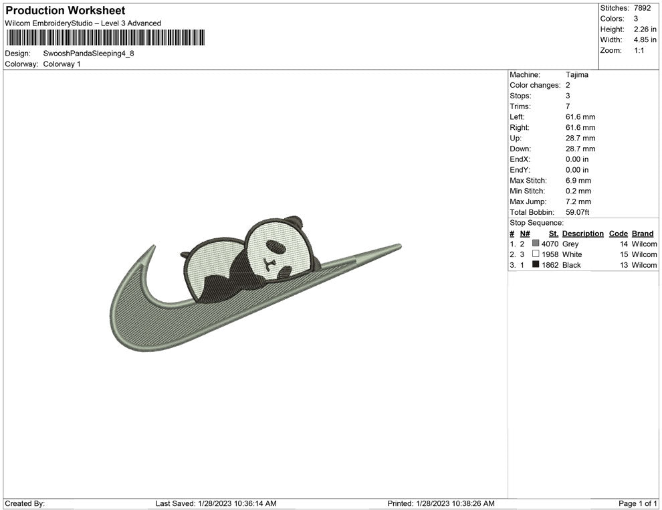662x510 pixels.
Task: Click stitch count '4070' in Grey row
Action: (x=550, y=244)
